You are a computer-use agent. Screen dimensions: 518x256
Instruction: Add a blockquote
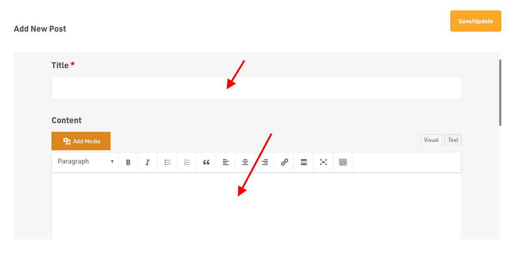206,162
